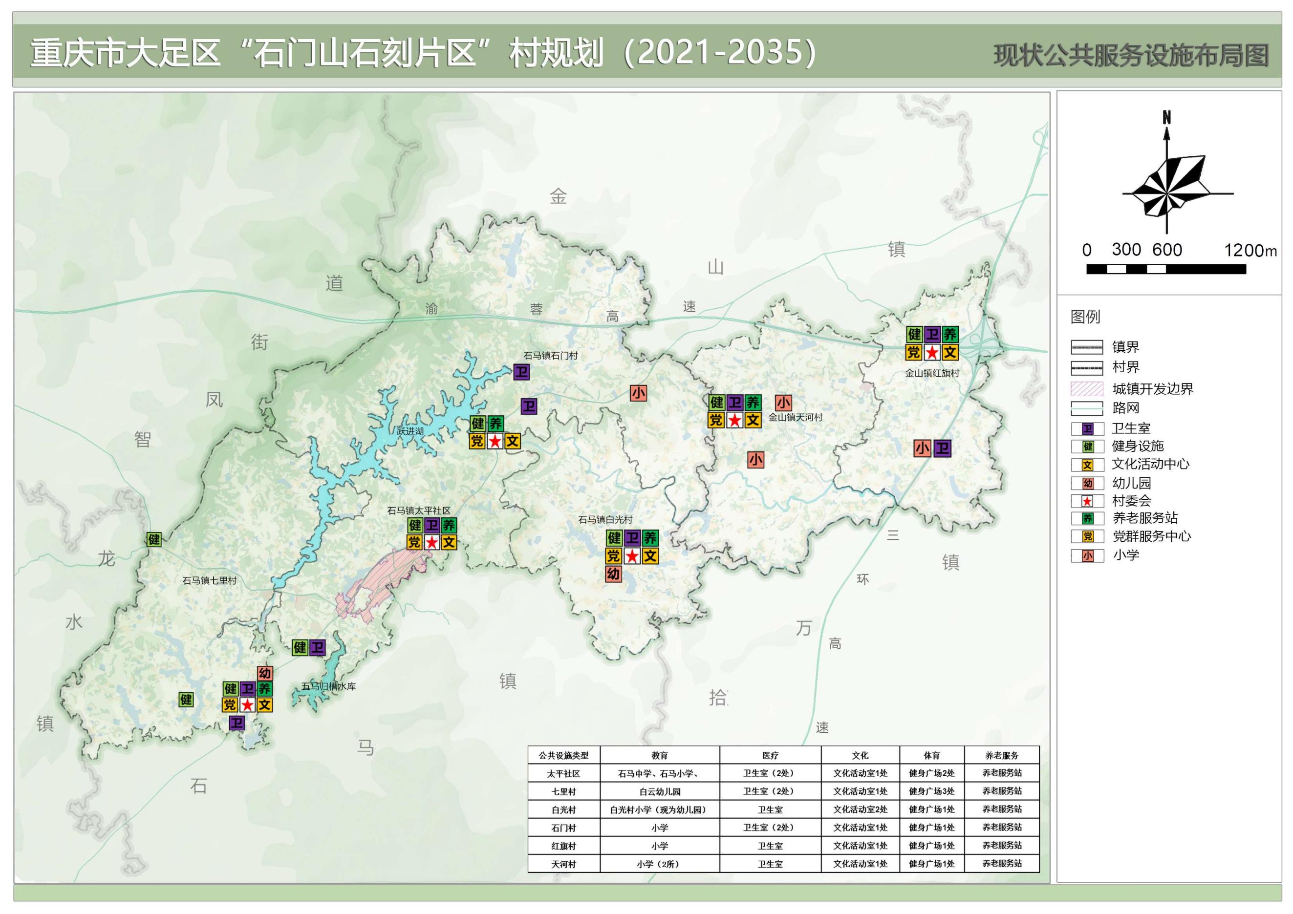
Task: Select the 卫 clinic icon under 石马镇太平社区 label
Action: 432,525
